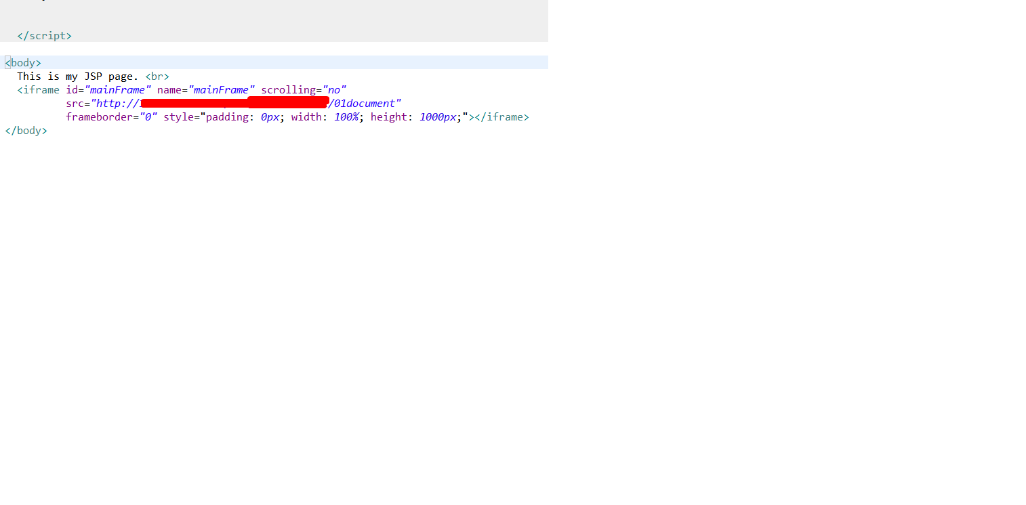Click the opening <iframe tag name
The width and height of the screenshot is (1026, 505).
pos(39,90)
